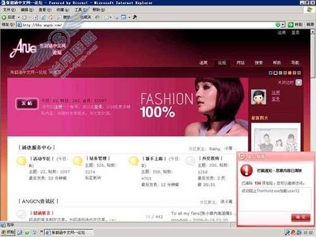Click the 登录 link beside avatar

276,99
